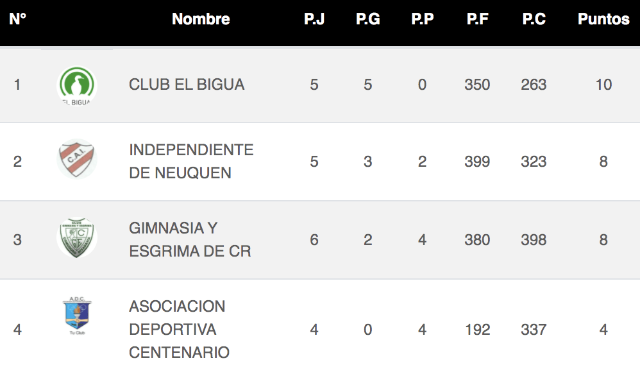Viewport: 640px width, 390px height.
Task: Select El Bigua's 10 points cell
Action: [x=603, y=85]
